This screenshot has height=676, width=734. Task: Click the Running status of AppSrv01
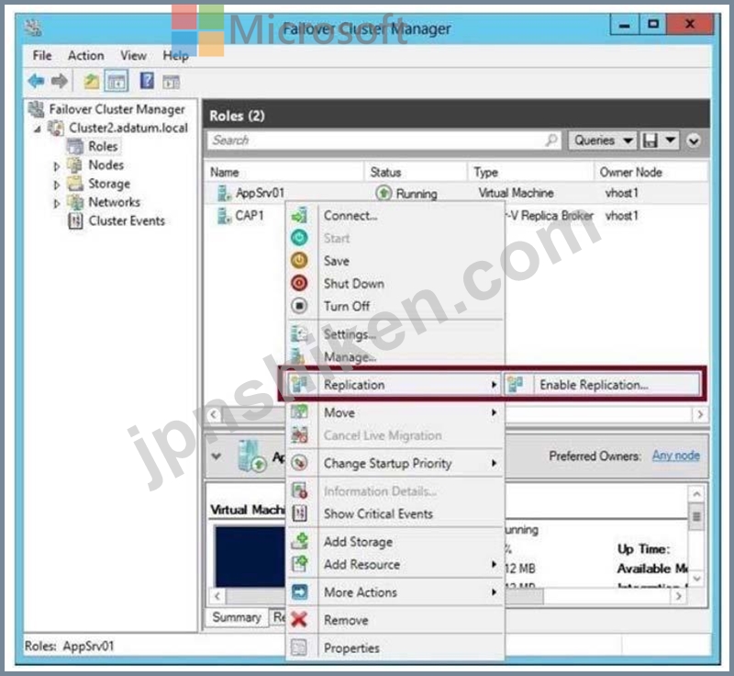(417, 194)
